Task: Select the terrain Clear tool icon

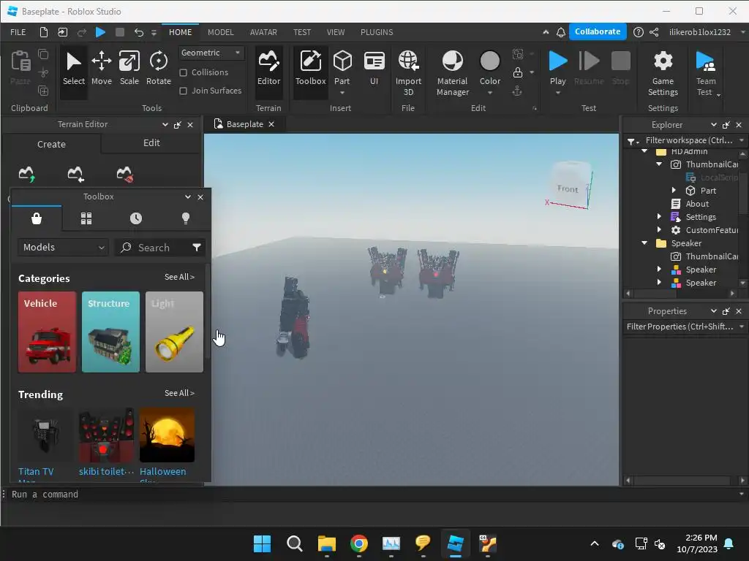Action: (124, 174)
